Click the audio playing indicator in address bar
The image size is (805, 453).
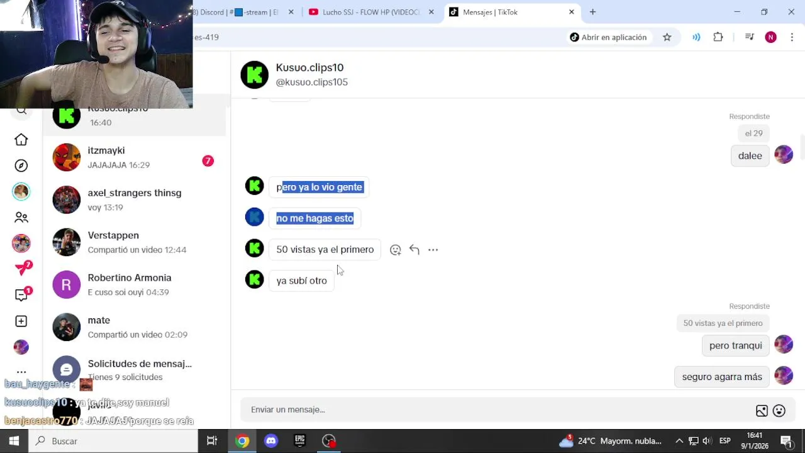pyautogui.click(x=696, y=37)
